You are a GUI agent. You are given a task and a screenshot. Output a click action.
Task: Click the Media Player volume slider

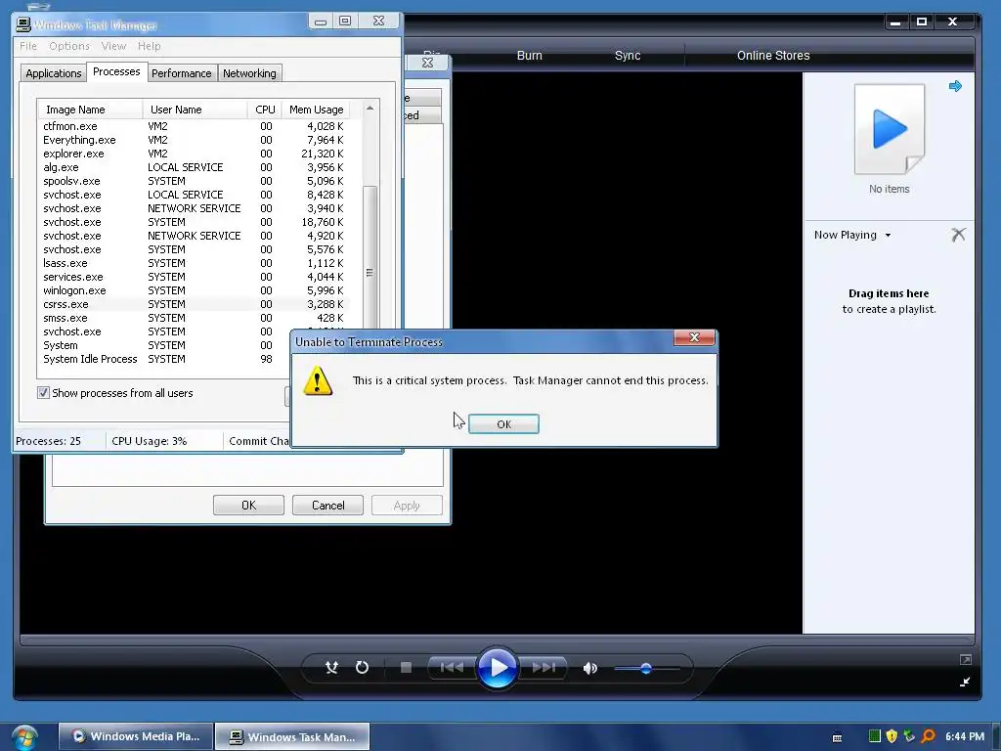point(646,669)
